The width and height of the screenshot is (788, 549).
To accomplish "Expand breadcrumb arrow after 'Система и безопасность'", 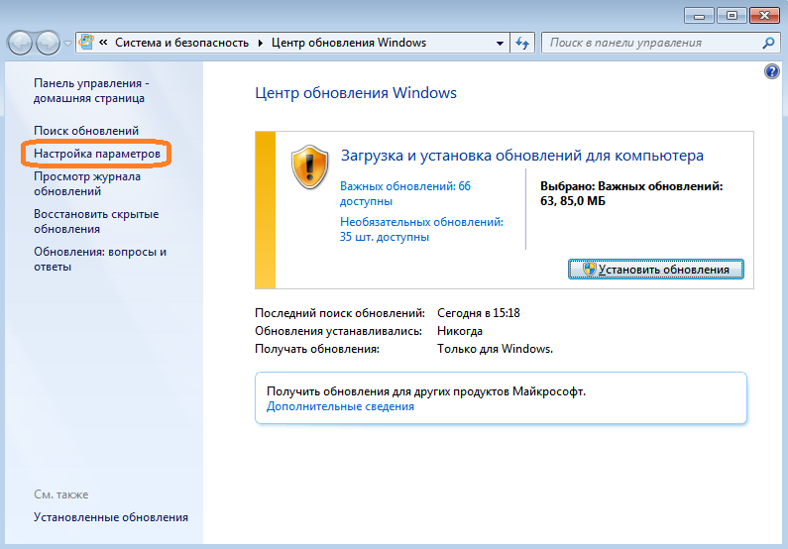I will click(261, 44).
